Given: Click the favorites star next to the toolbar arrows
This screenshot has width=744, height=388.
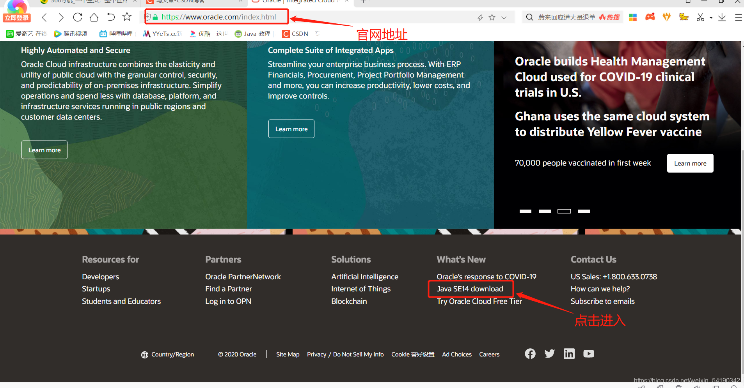Looking at the screenshot, I should pos(127,17).
